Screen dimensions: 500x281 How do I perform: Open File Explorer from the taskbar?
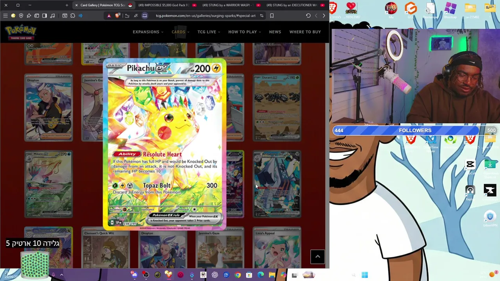point(272,275)
